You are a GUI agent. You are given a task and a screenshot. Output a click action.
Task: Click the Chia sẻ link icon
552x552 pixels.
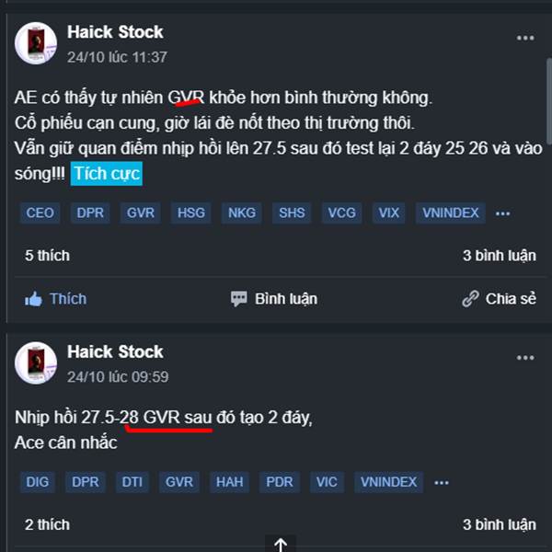click(470, 299)
